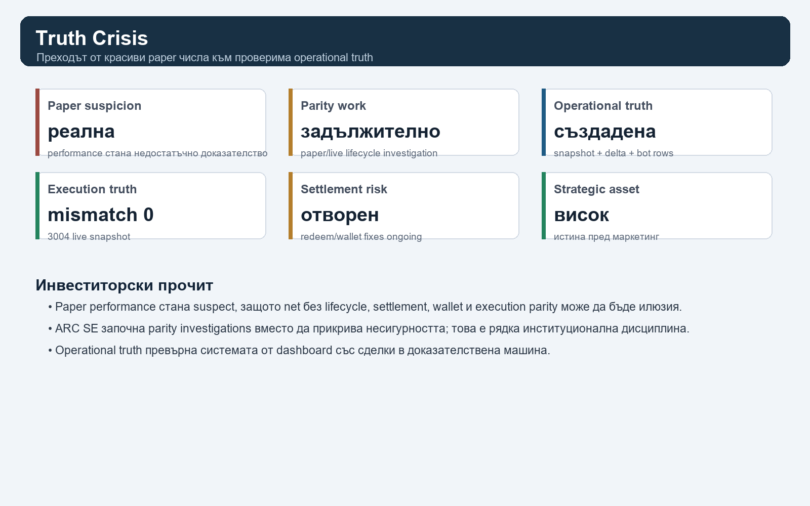The width and height of the screenshot is (810, 506).
Task: Select the value реална
Action: [81, 132]
